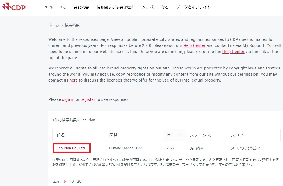Open the 情報開示が必要な理由 menu
The height and width of the screenshot is (186, 283).
point(115,7)
